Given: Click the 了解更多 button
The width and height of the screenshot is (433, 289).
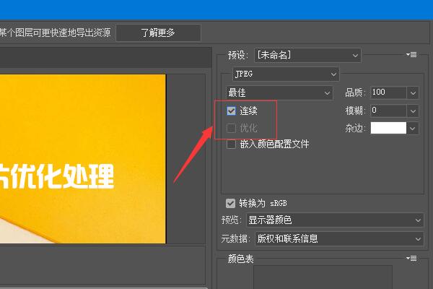Looking at the screenshot, I should point(158,33).
